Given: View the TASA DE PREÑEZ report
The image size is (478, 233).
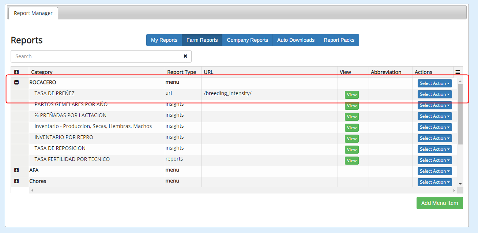Looking at the screenshot, I should [351, 95].
